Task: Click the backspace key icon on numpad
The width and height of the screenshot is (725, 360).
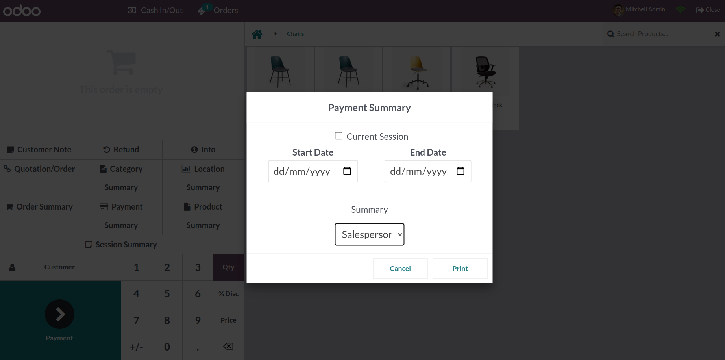Action: tap(228, 346)
